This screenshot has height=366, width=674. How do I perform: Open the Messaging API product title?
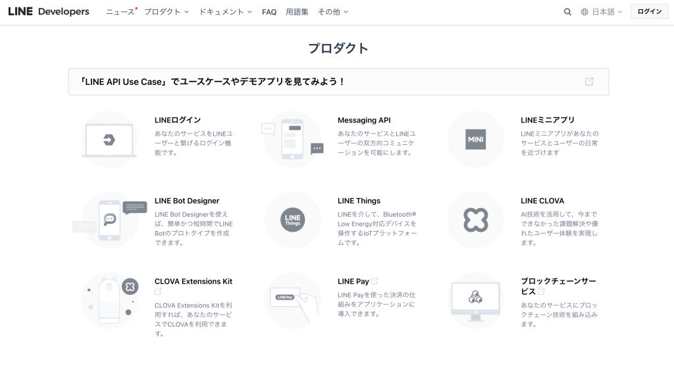click(364, 120)
